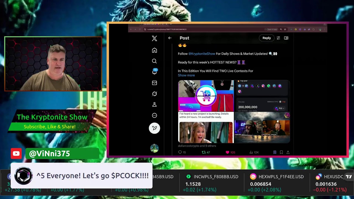Viewport: 354px width, 199px height.
Task: Open the excited woman meme image
Action: point(206,127)
